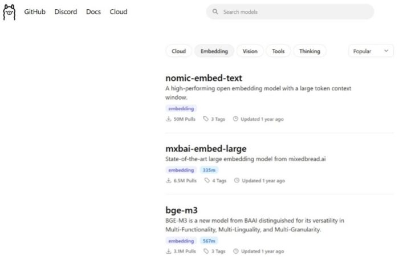Enable the Vision filter chip
Screen dimensions: 399x264
250,51
